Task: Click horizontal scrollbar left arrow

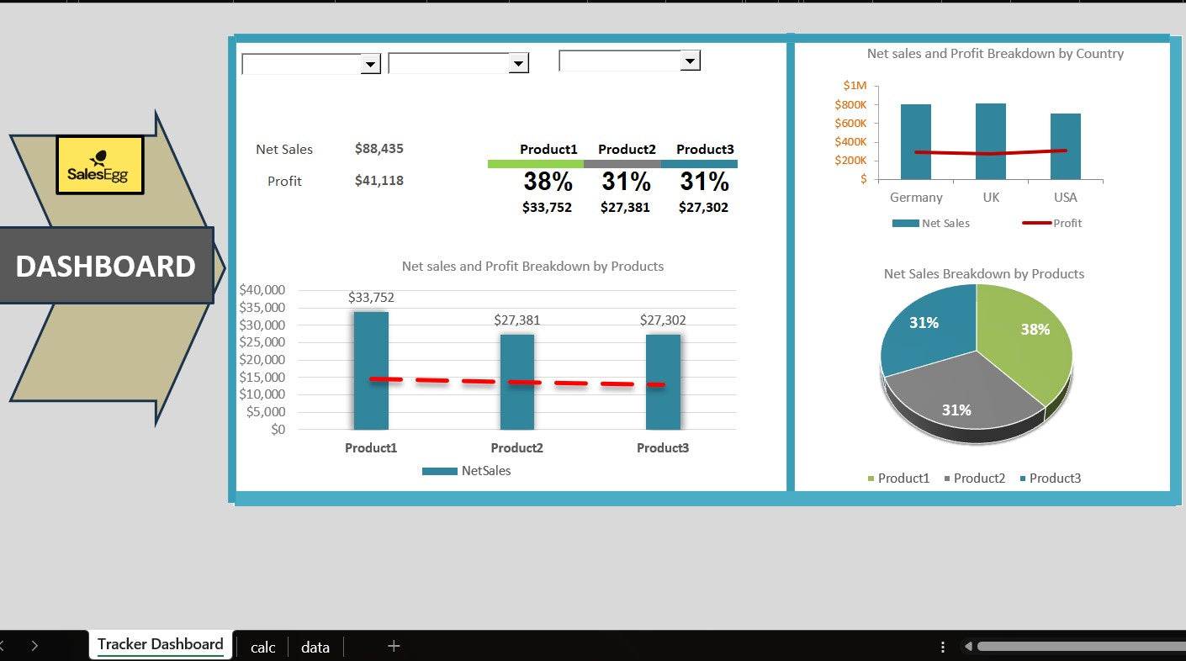Action: click(x=968, y=647)
